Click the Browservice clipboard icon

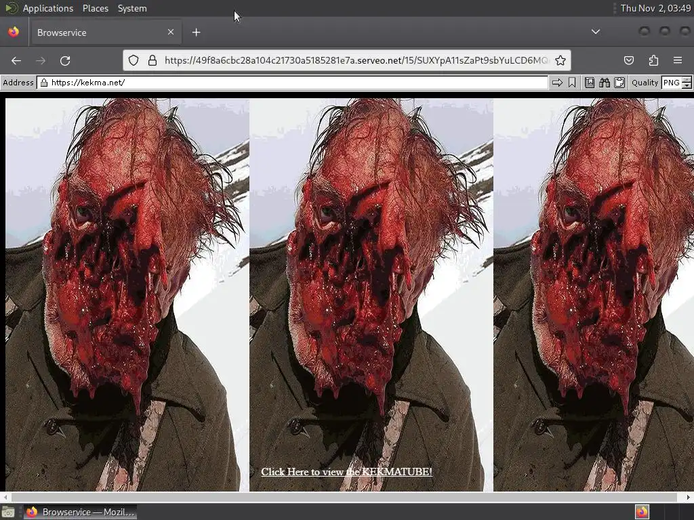point(619,83)
